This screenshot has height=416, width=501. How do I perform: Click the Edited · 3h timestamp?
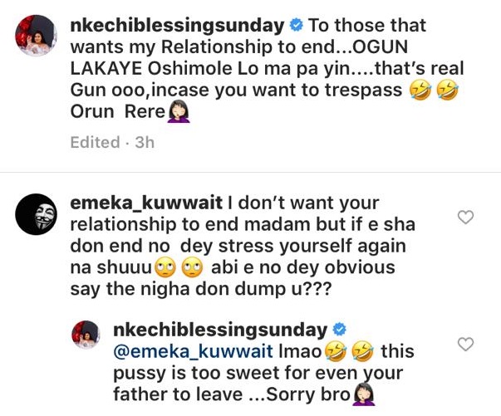pyautogui.click(x=112, y=142)
